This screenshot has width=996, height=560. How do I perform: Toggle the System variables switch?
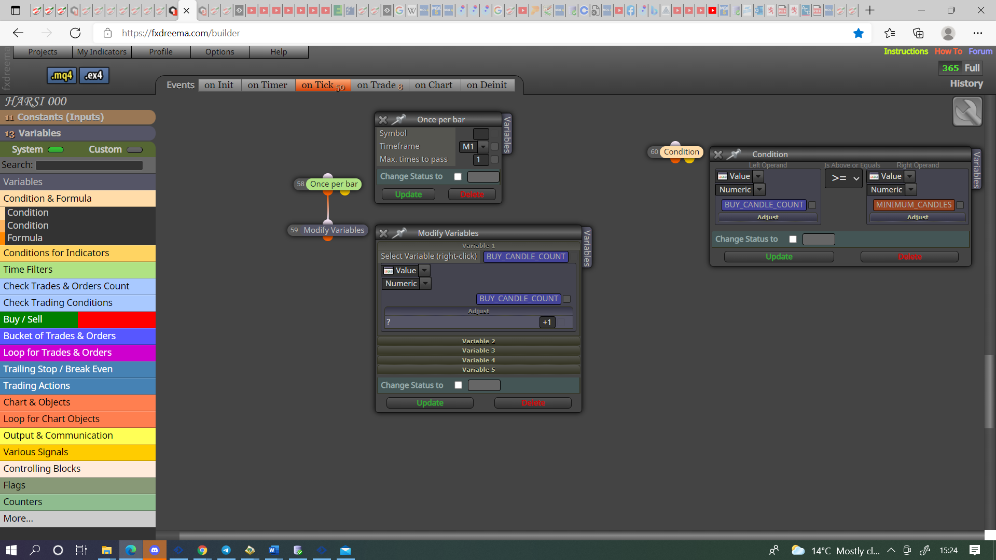click(56, 150)
